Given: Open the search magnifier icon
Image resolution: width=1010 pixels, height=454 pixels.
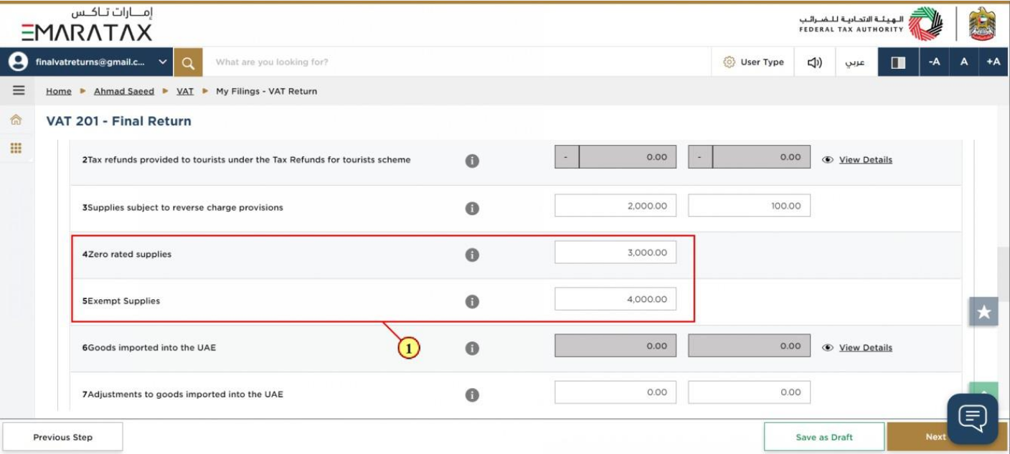Looking at the screenshot, I should [x=188, y=62].
